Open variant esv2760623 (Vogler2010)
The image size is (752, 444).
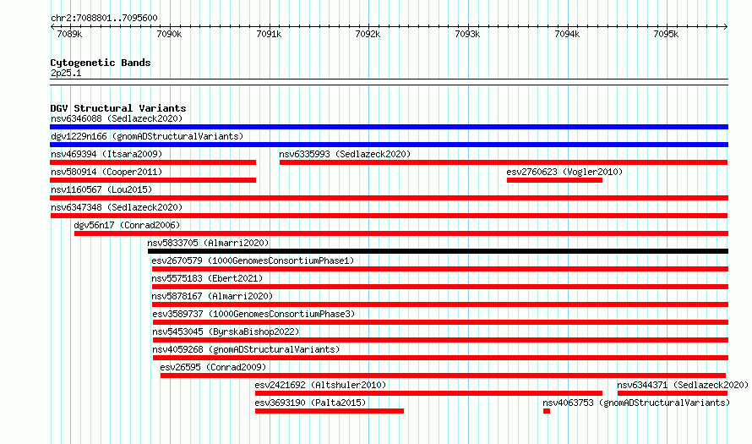point(564,172)
